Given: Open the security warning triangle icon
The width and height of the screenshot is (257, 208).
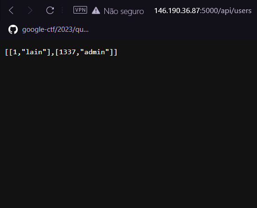Looking at the screenshot, I should click(96, 10).
